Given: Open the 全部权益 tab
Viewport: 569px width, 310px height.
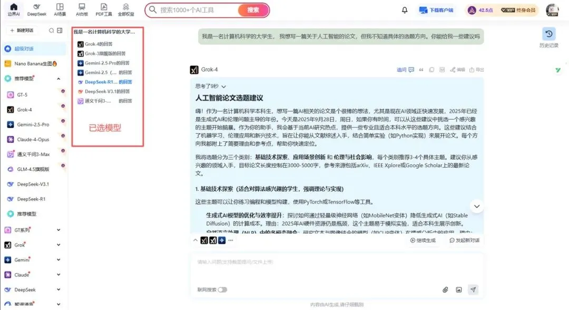Looking at the screenshot, I should (126, 9).
